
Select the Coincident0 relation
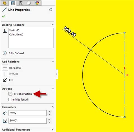coord(16,34)
